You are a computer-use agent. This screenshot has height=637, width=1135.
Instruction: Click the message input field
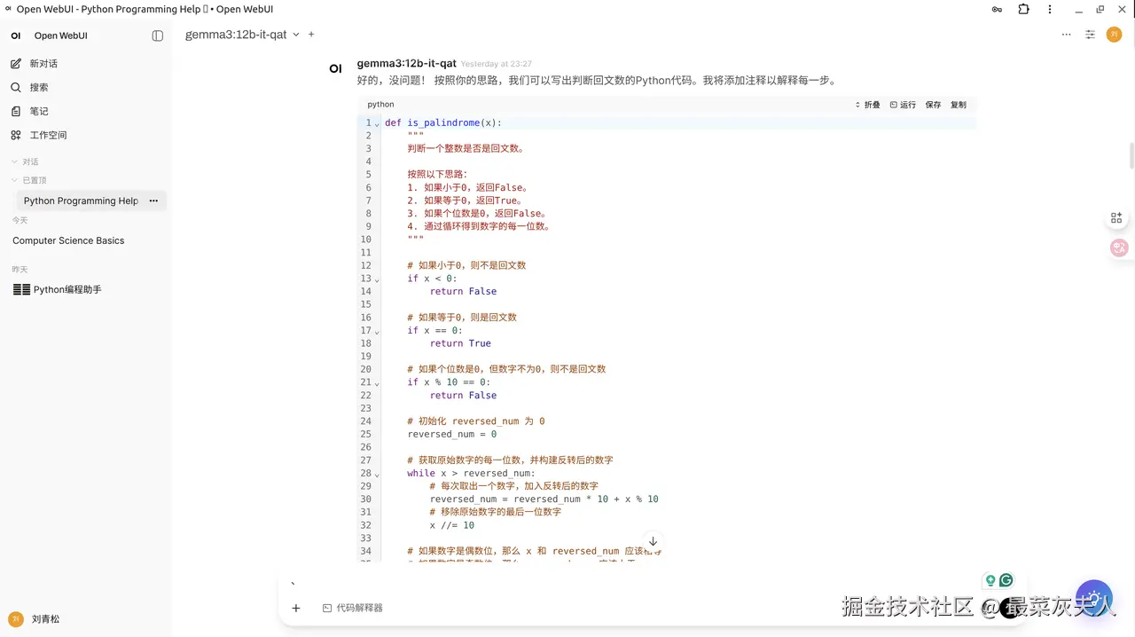coord(630,583)
